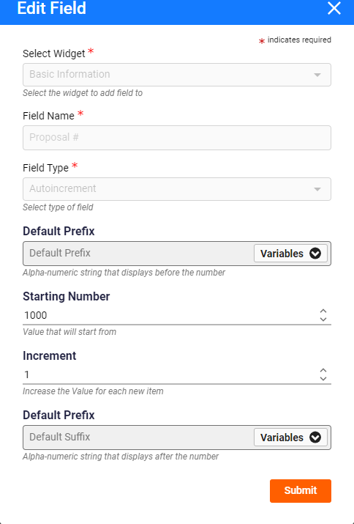Increase the Increment value with up arrow
The height and width of the screenshot is (524, 354).
[323, 371]
